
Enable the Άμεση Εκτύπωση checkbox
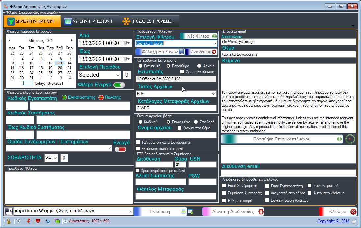point(182,71)
